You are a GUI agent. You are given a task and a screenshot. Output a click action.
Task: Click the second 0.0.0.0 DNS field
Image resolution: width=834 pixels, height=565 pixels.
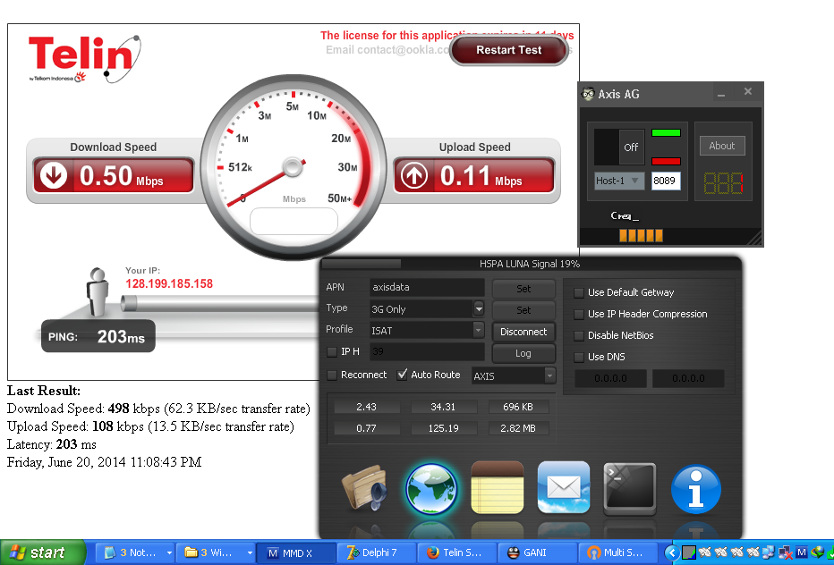[x=688, y=378]
